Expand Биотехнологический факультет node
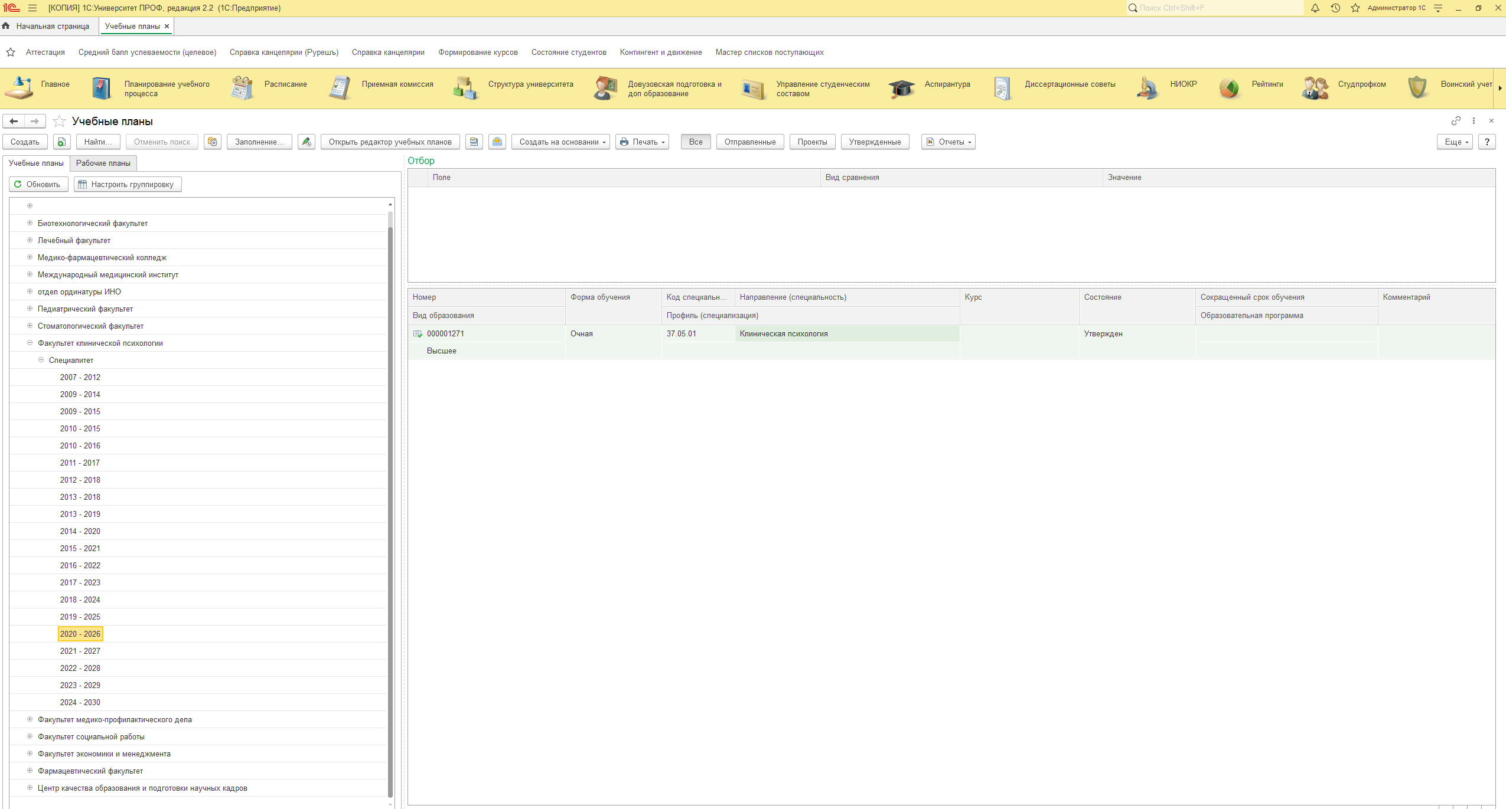Viewport: 1506px width, 809px height. coord(30,223)
